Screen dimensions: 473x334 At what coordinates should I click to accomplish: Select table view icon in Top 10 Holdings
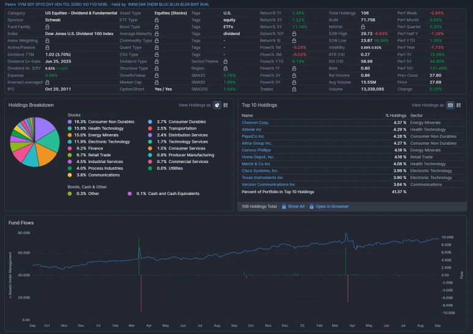(450, 105)
